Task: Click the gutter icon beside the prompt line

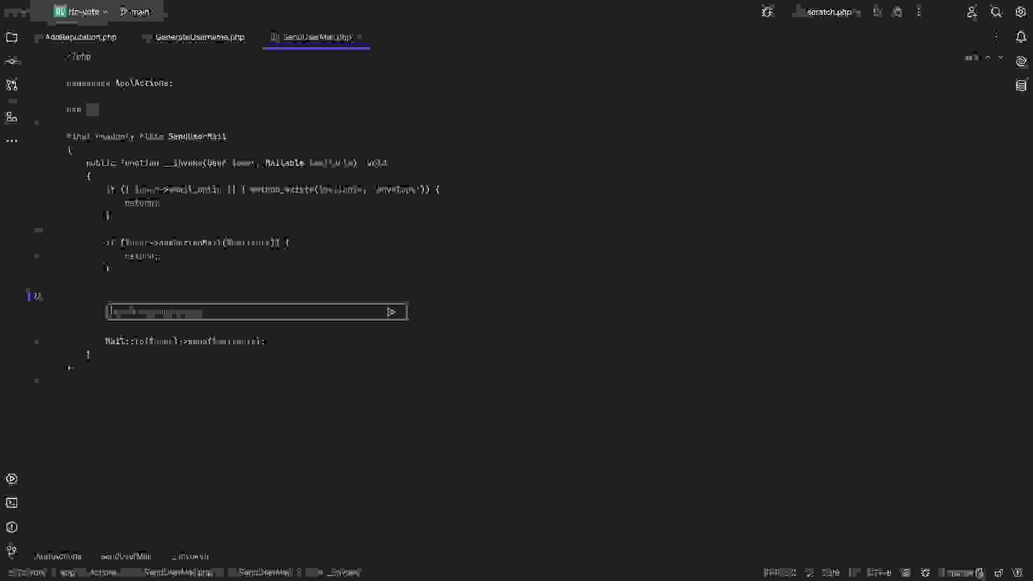Action: [x=37, y=296]
